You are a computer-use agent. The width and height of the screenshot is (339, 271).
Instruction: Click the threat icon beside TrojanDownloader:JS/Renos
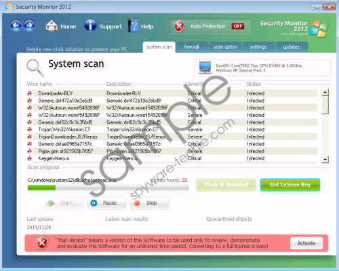(29, 137)
